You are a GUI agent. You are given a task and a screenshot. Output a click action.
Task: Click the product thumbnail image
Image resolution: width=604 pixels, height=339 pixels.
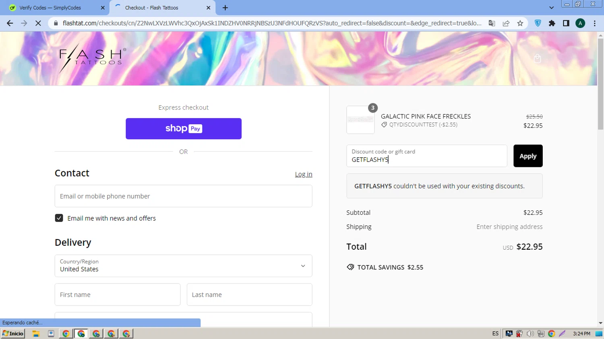[360, 120]
